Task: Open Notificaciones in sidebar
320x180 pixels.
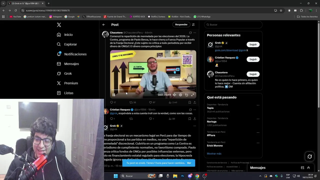Action: (72, 54)
